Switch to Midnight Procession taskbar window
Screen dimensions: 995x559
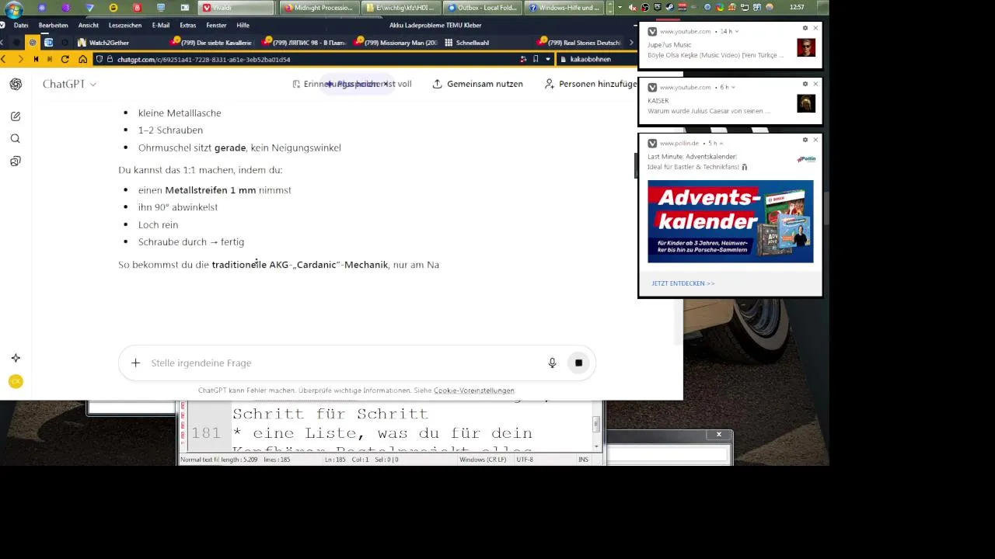pos(319,8)
